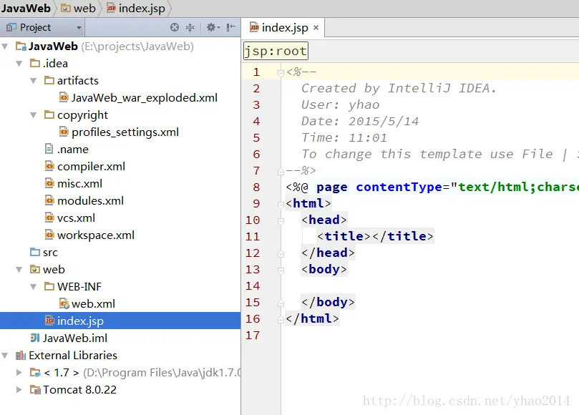The height and width of the screenshot is (415, 579).
Task: Click the 'Date: 2015/5/14' comment line
Action: [360, 122]
